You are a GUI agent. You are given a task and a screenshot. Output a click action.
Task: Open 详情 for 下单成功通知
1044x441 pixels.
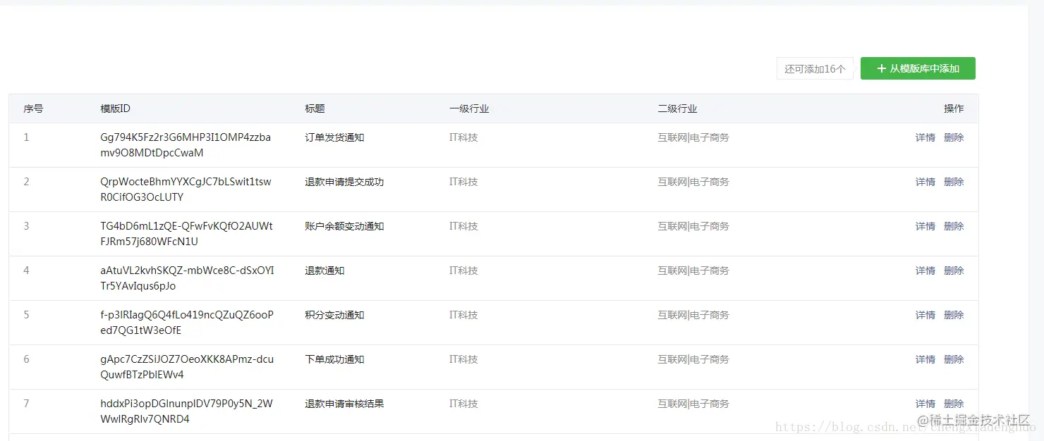tap(925, 359)
